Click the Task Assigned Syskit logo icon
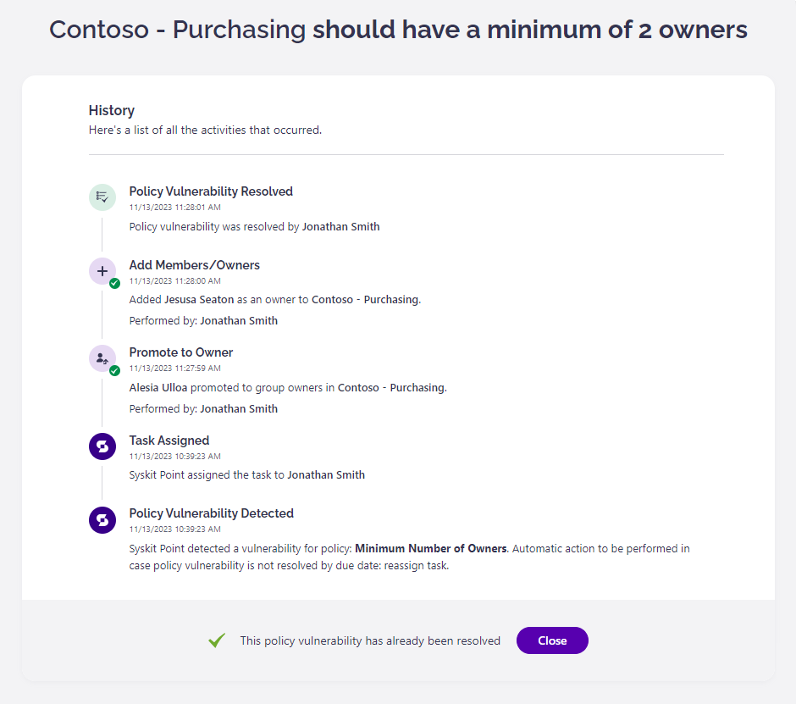The image size is (796, 704). (102, 446)
